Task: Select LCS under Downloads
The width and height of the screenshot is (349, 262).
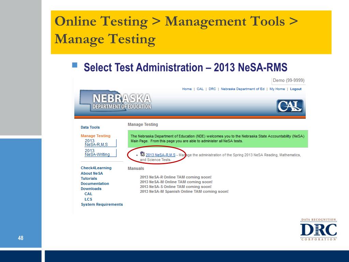Action: click(x=88, y=199)
